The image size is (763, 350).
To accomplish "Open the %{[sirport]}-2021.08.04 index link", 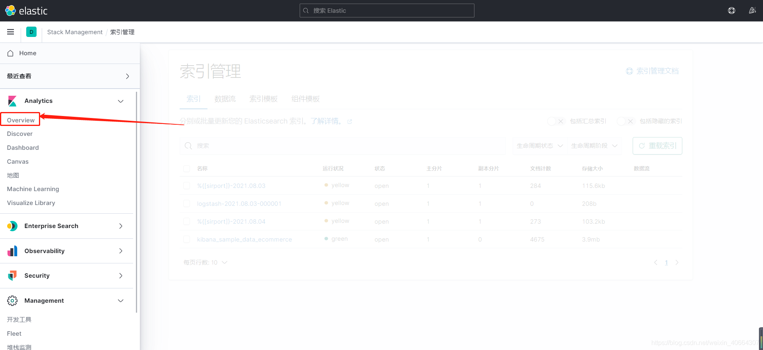I will click(x=231, y=222).
